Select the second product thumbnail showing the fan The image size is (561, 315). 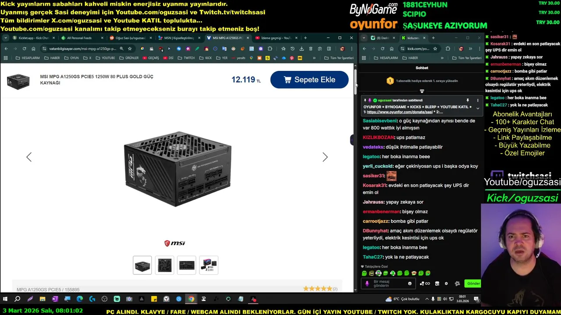pos(165,265)
